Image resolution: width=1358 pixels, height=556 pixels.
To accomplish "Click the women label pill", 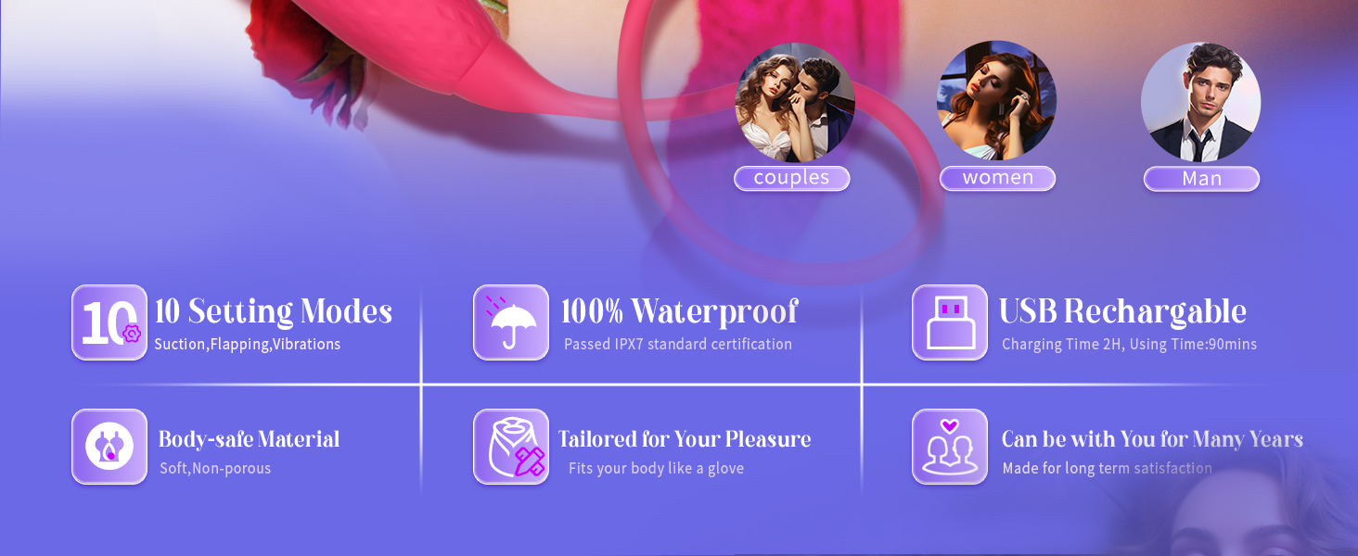I will [x=998, y=178].
